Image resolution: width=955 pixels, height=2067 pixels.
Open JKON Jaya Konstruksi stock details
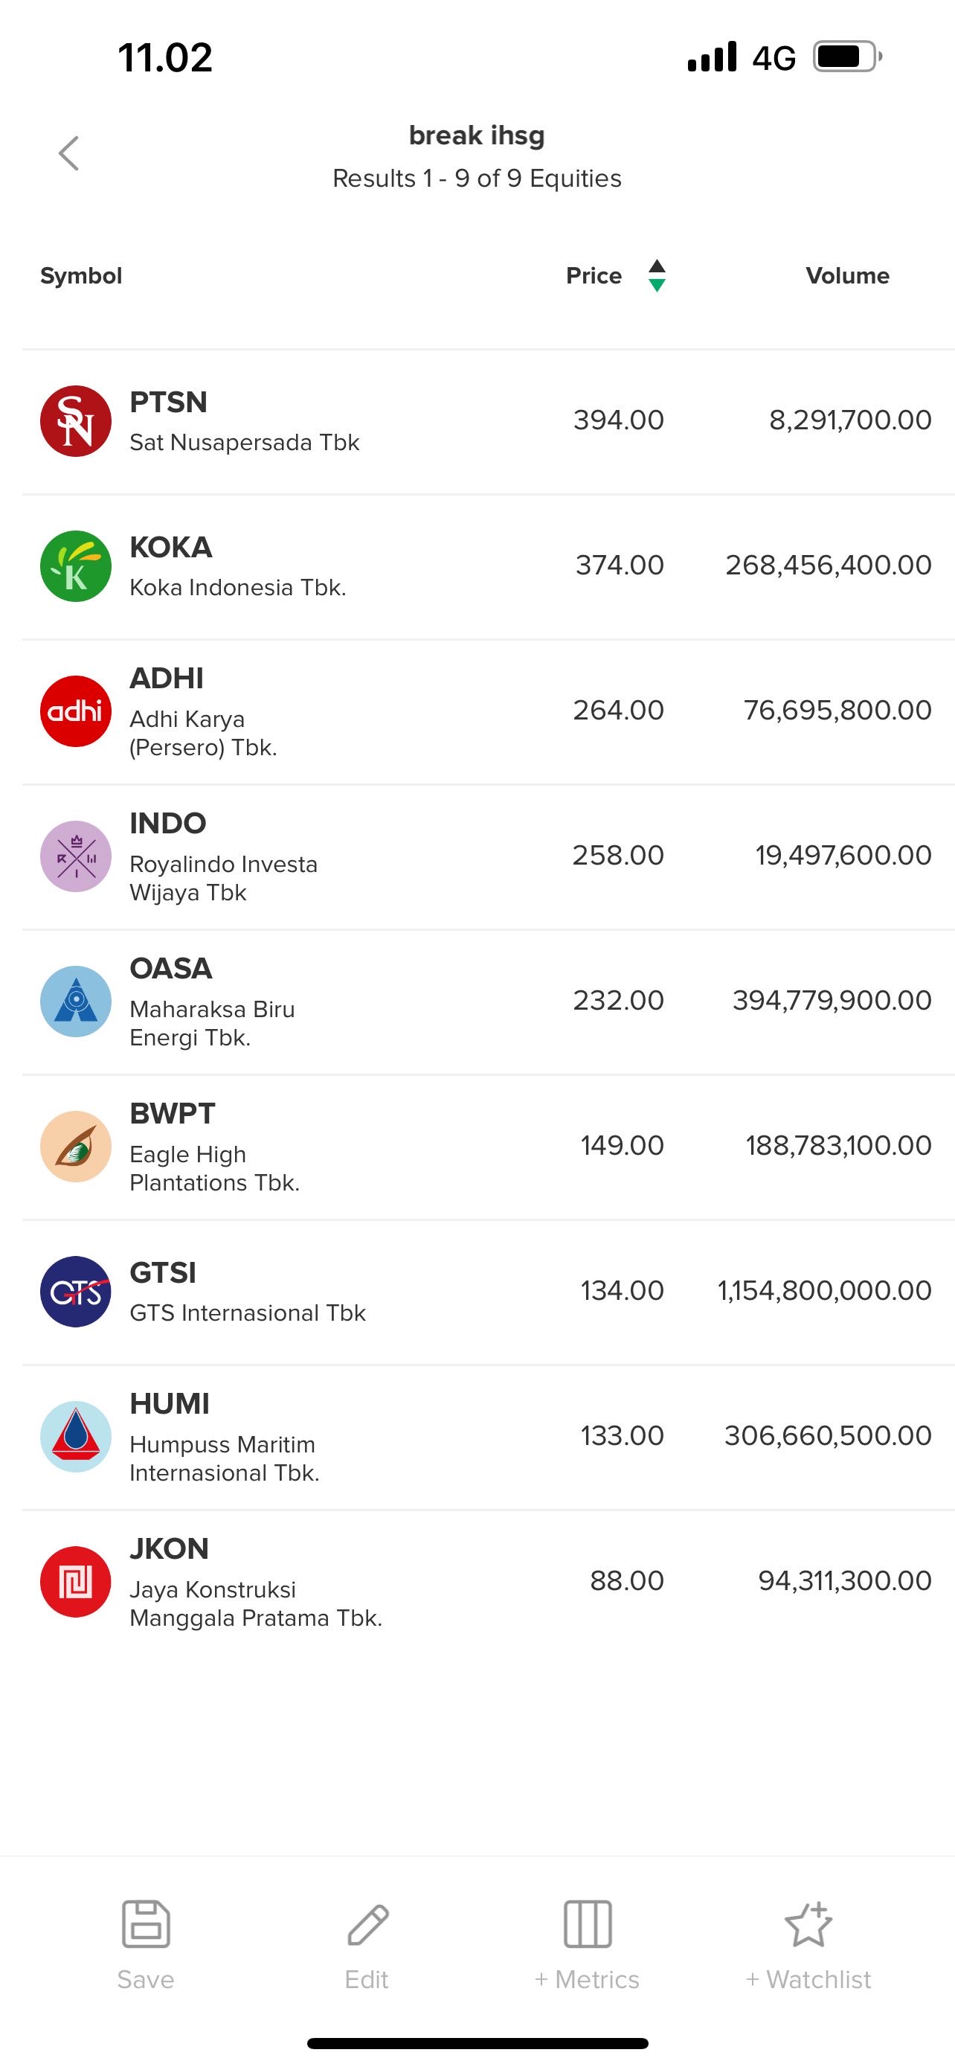point(477,1582)
